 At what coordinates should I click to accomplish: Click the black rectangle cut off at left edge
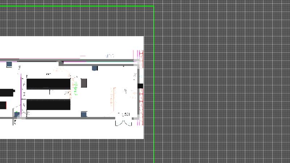tap(7, 92)
